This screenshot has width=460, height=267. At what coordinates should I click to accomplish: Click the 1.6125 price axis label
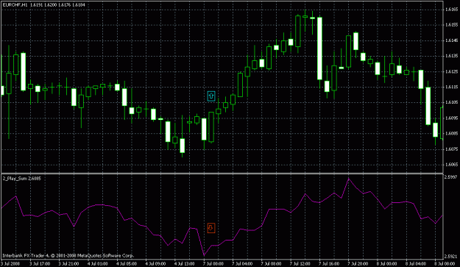tap(451, 71)
